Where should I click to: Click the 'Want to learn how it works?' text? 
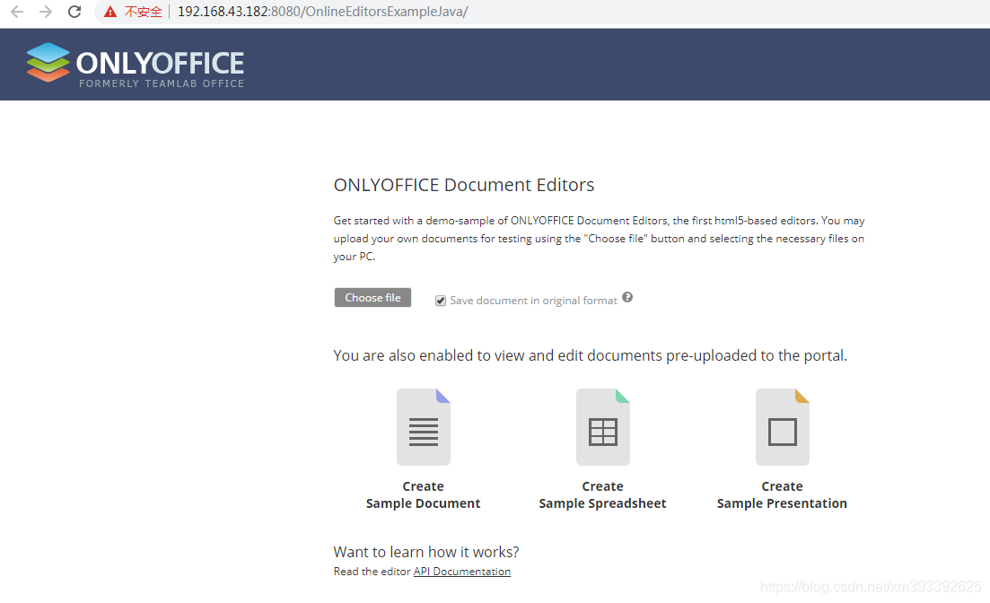[426, 552]
